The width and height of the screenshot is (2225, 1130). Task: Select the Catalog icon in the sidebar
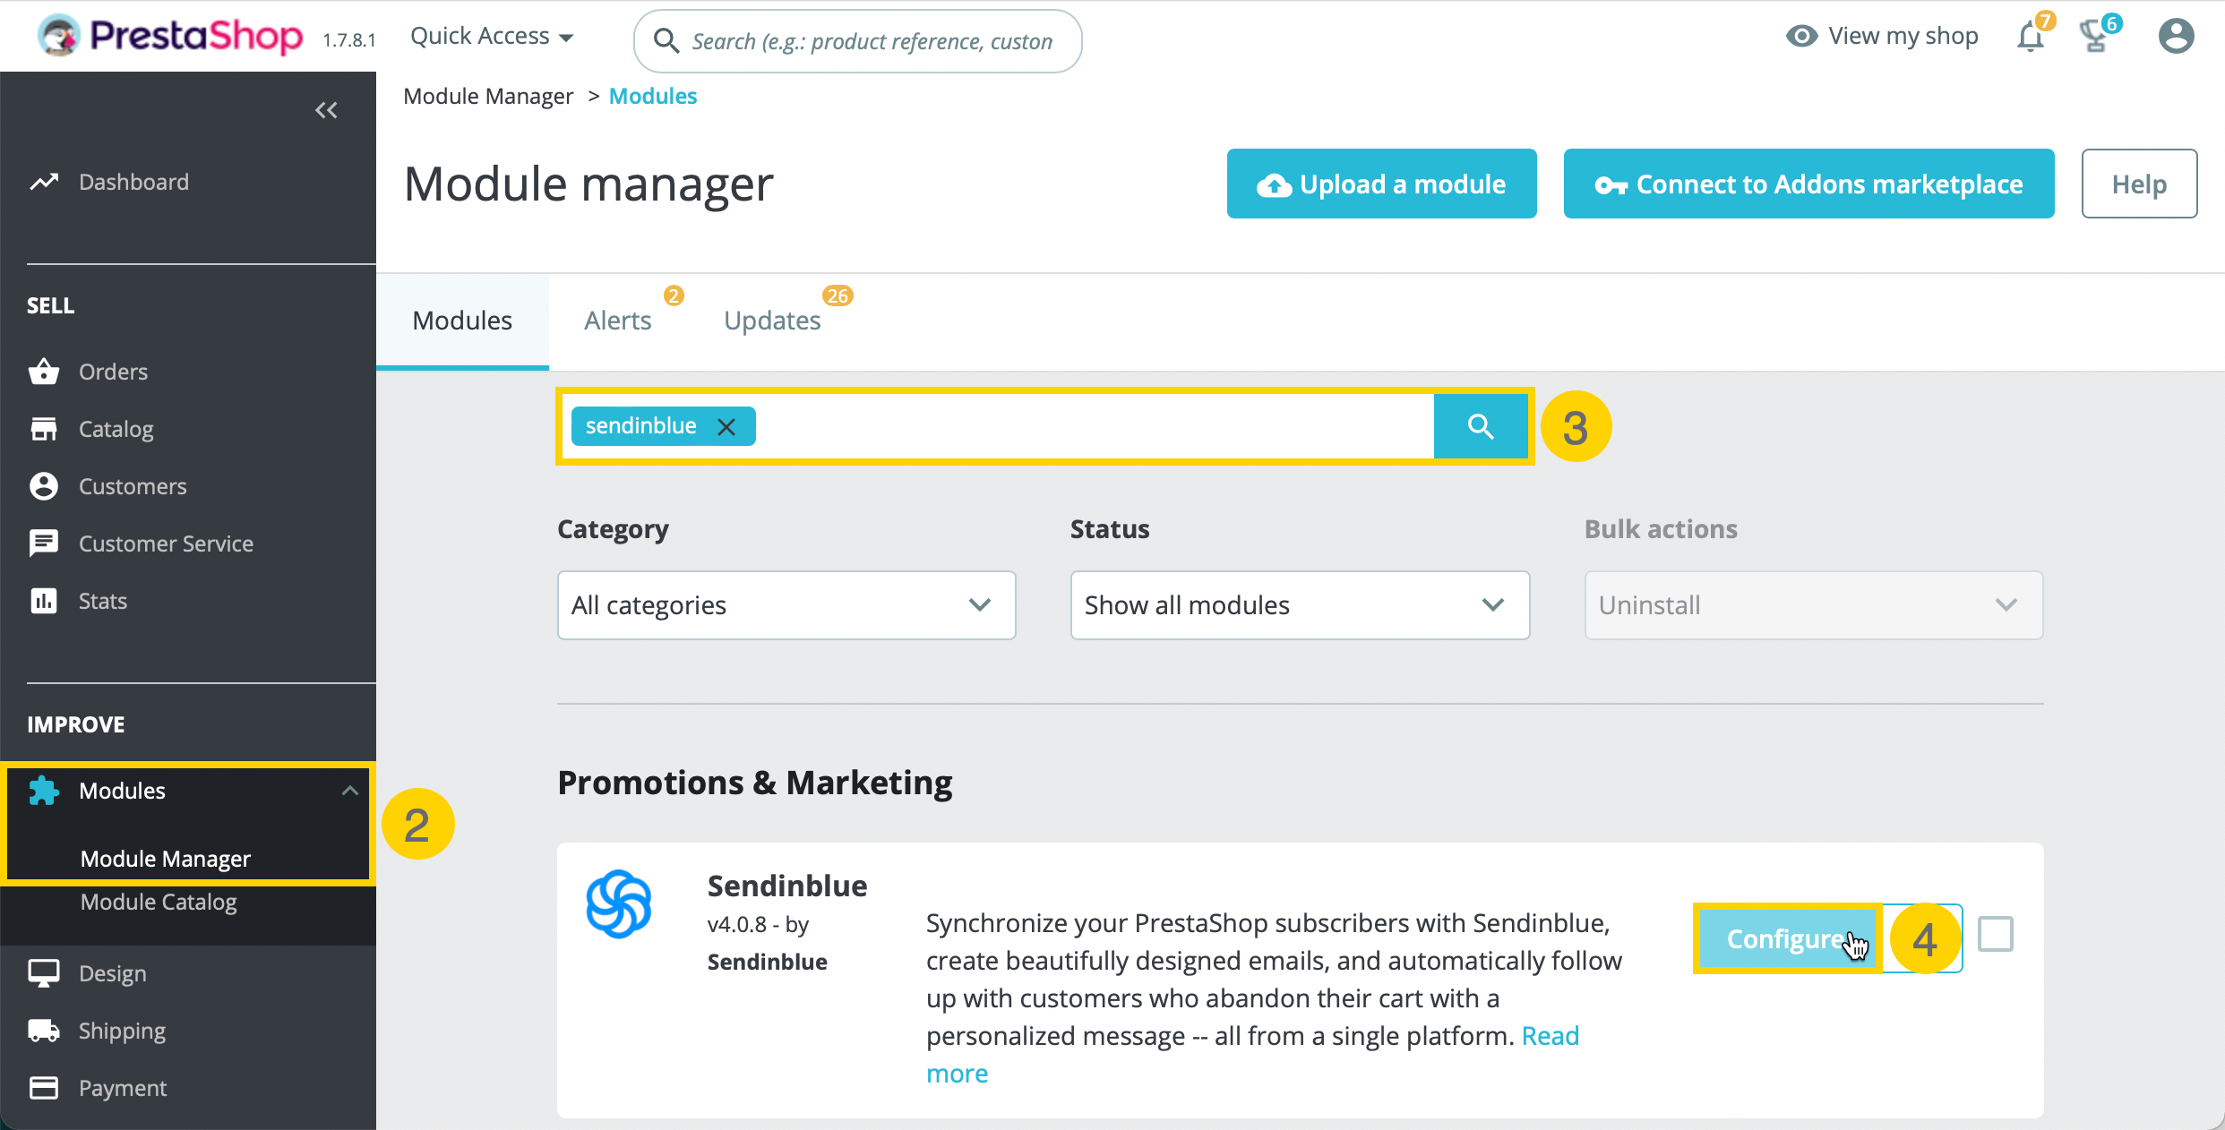point(44,428)
